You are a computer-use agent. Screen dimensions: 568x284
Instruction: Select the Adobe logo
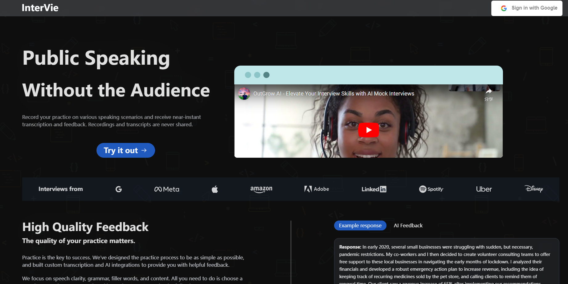pyautogui.click(x=317, y=189)
